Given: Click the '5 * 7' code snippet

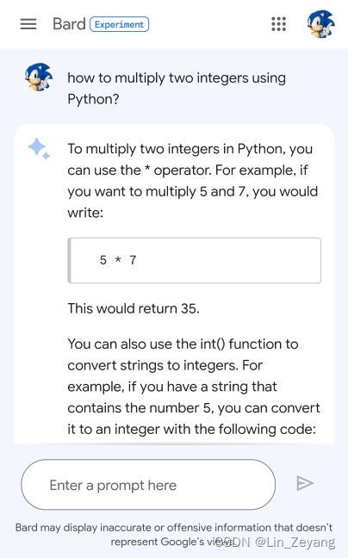Looking at the screenshot, I should click(118, 260).
